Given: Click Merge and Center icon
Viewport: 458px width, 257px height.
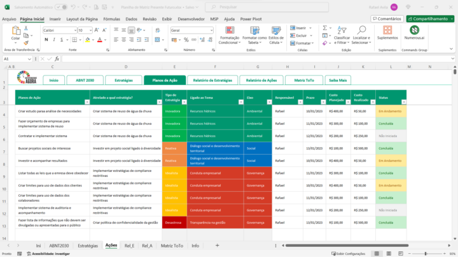Looking at the screenshot, I should (x=158, y=39).
